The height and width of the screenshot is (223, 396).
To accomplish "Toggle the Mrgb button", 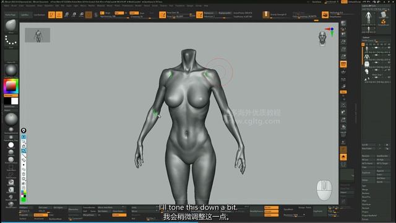I will [108, 13].
